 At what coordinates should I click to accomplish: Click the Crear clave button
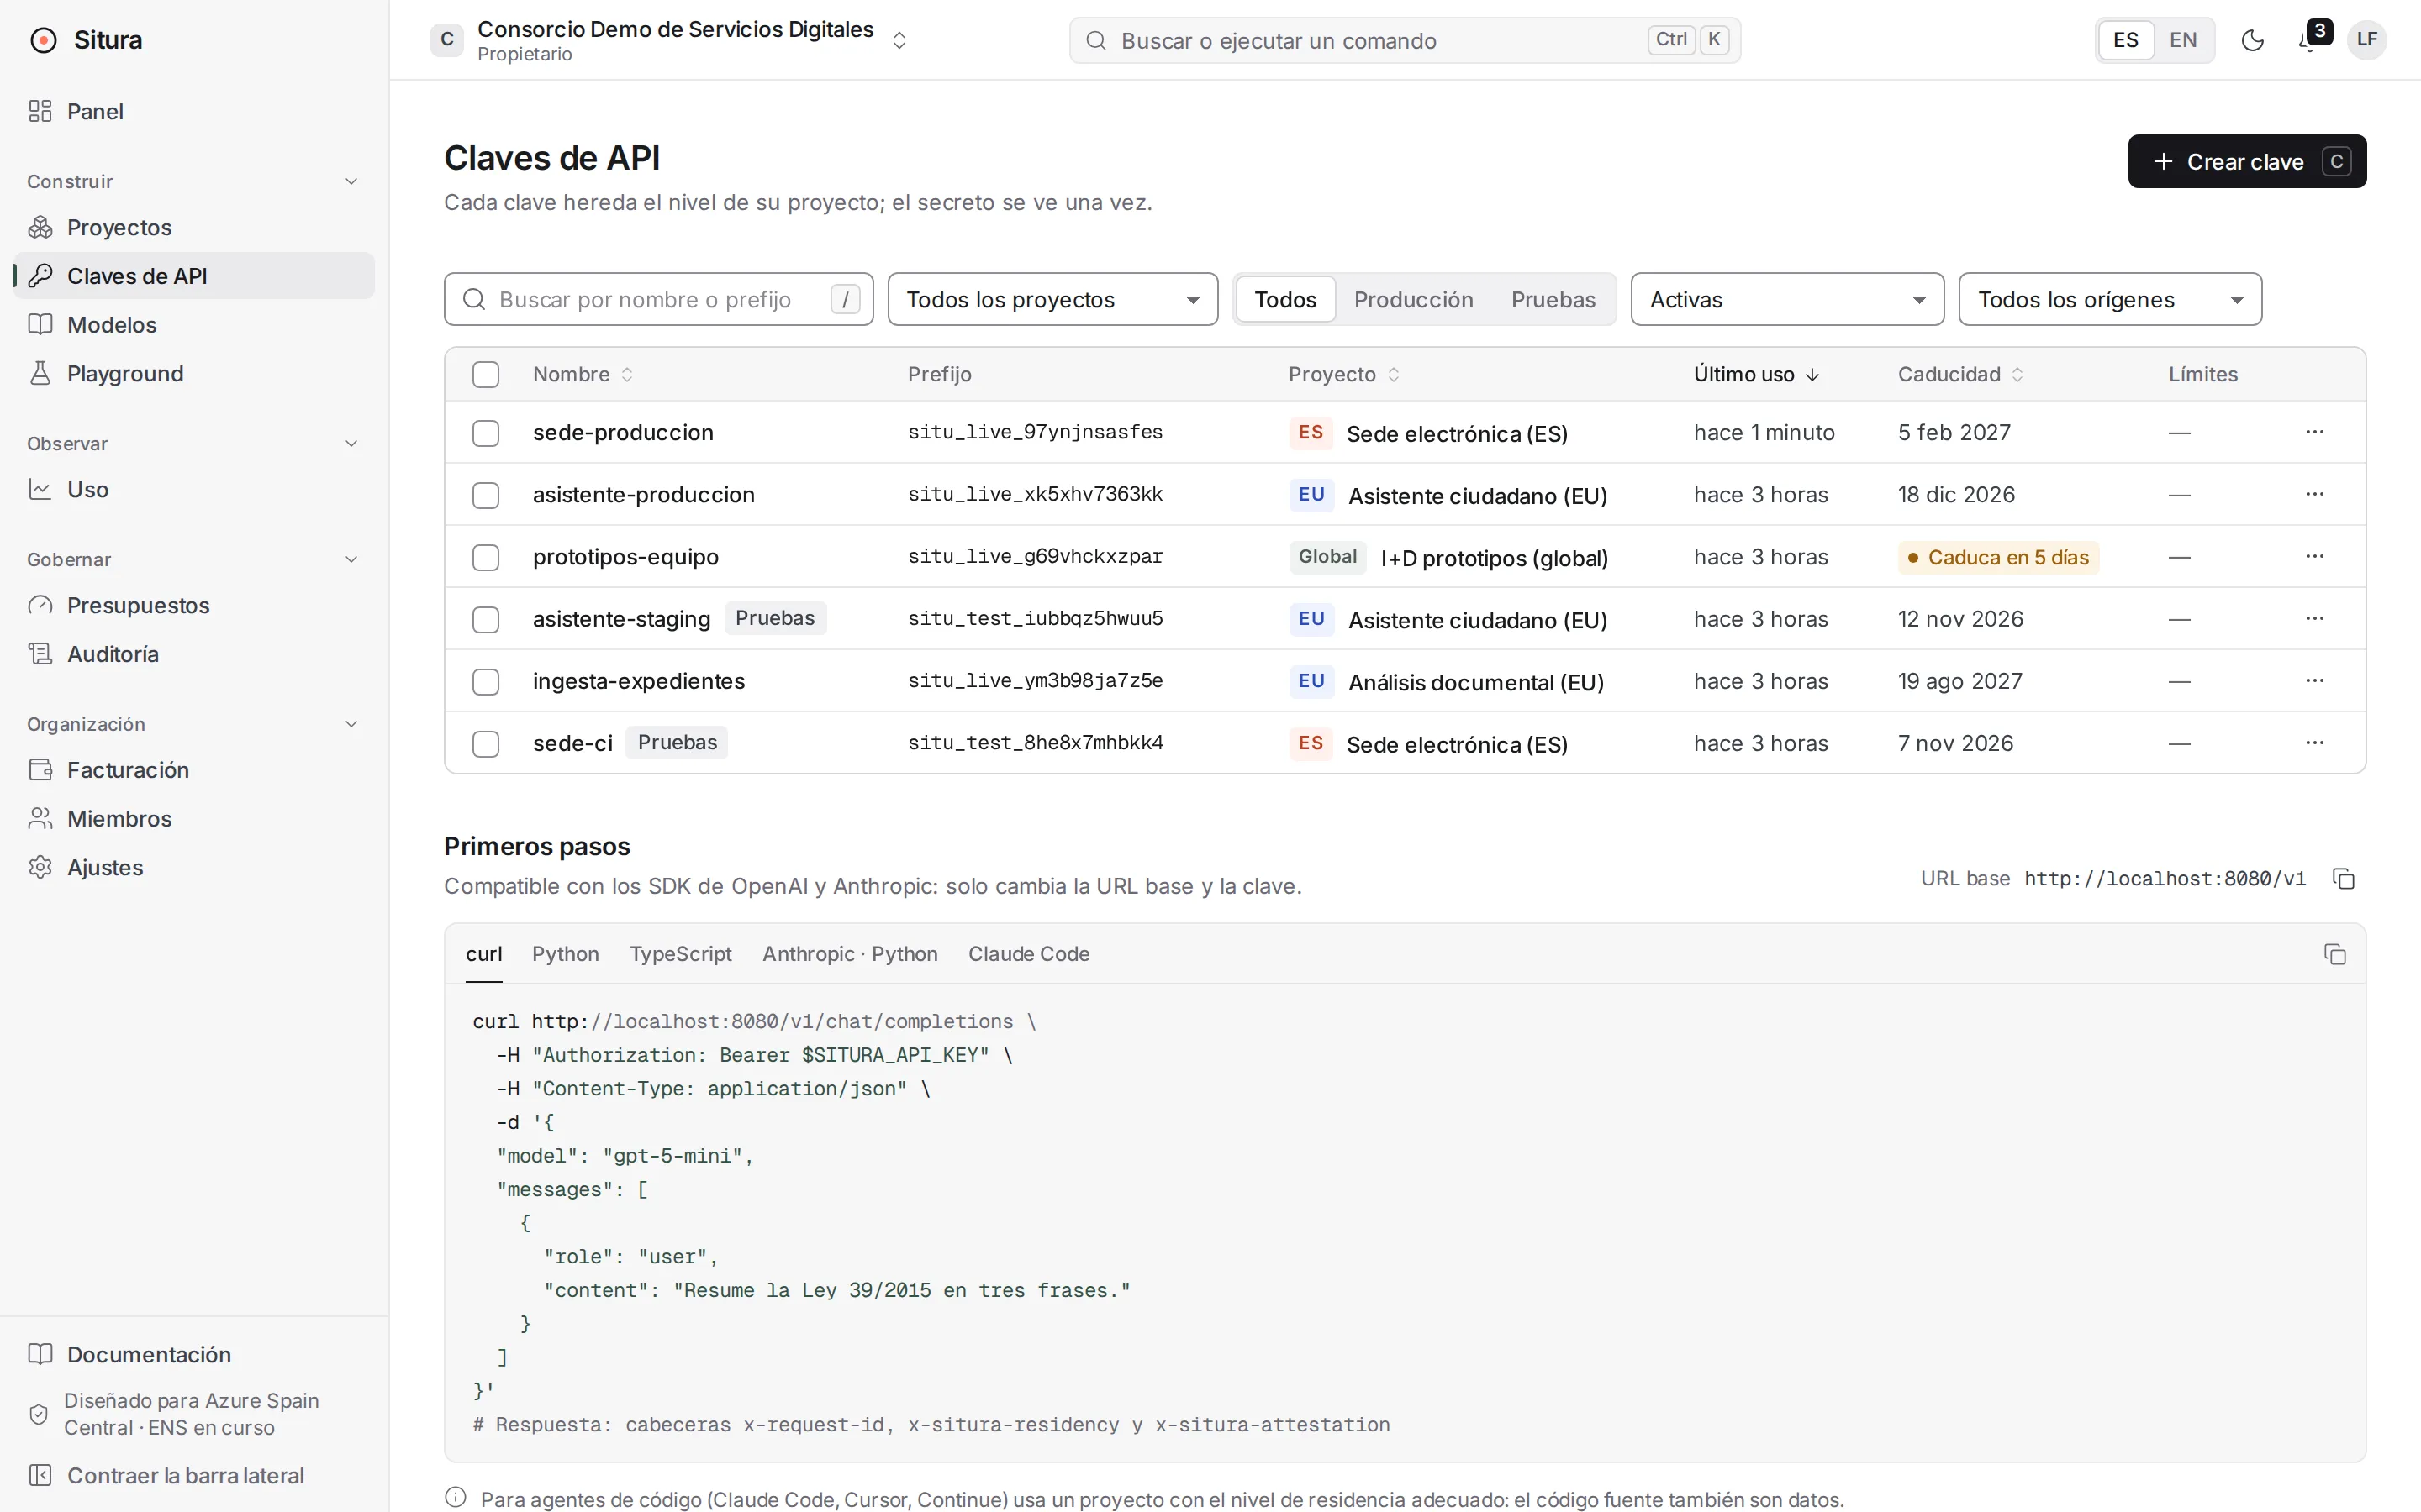(x=2247, y=161)
